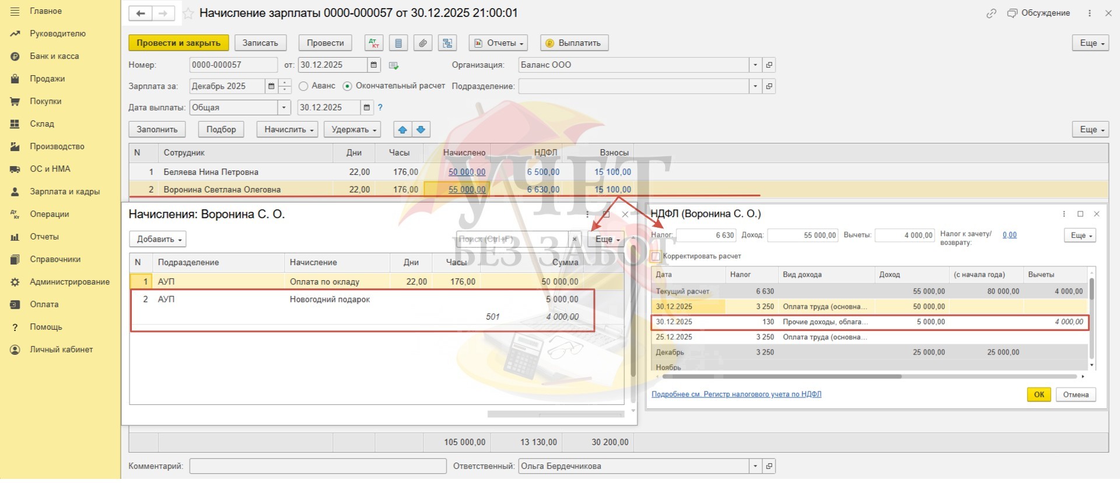Open the Начислить dropdown menu

(x=287, y=129)
